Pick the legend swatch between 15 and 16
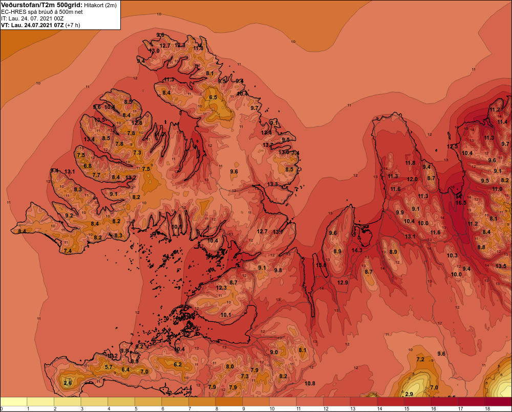The width and height of the screenshot is (512, 412). (x=418, y=401)
